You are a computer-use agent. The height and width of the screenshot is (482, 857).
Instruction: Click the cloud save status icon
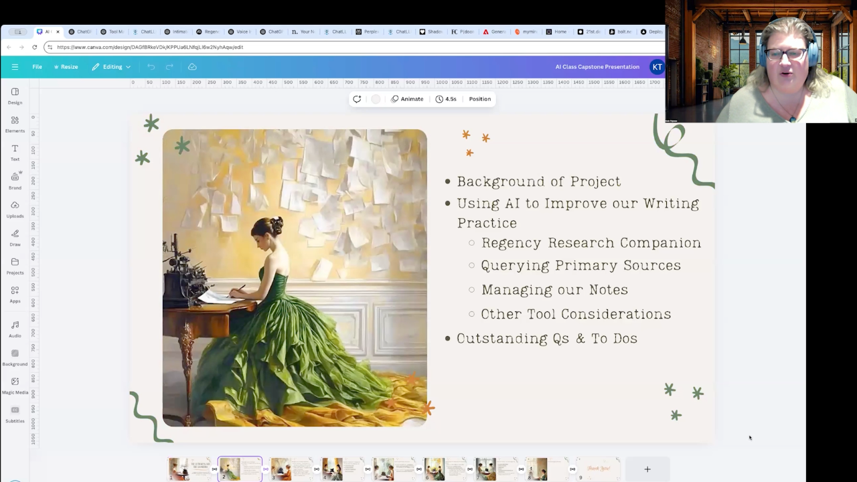192,67
